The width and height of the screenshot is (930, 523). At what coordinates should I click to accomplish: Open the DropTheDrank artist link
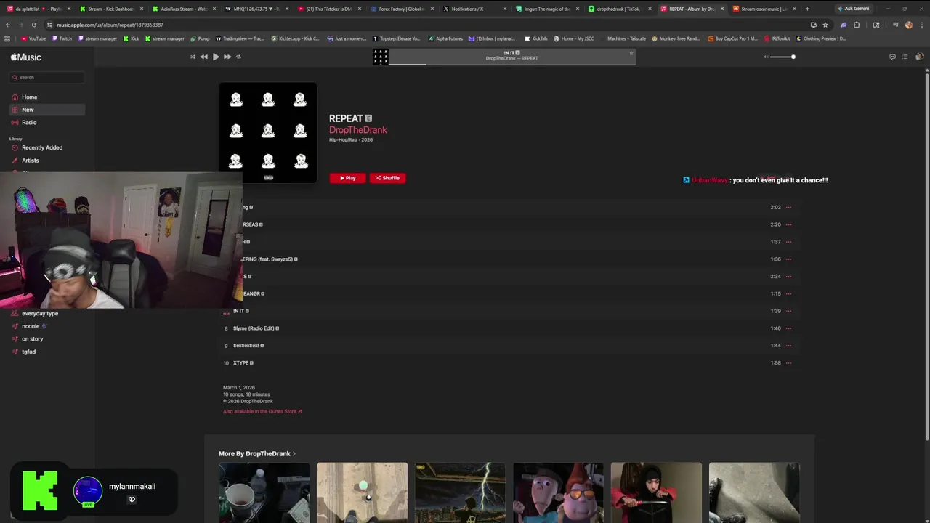(x=357, y=130)
